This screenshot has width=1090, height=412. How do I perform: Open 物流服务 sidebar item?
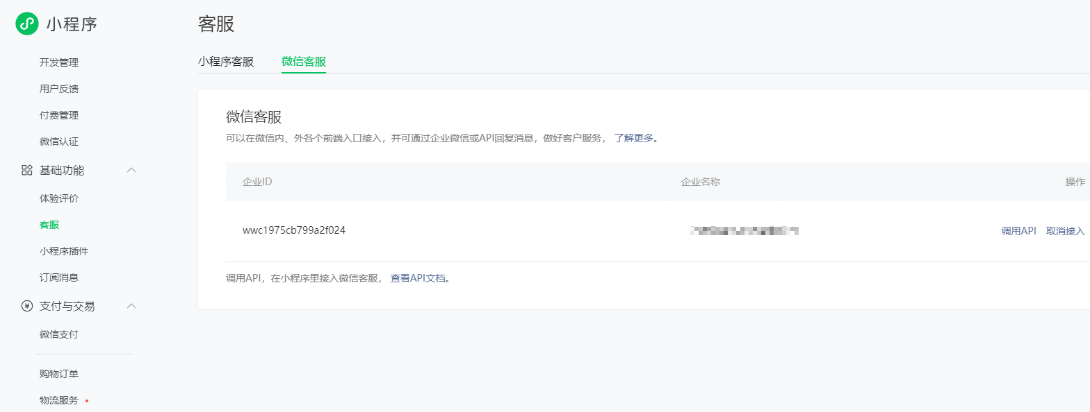59,400
